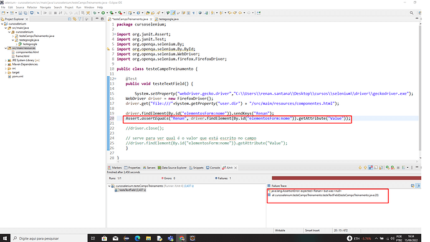Click the red JUnit progress bar
Viewport: 430px width, 242px height.
[x=346, y=178]
